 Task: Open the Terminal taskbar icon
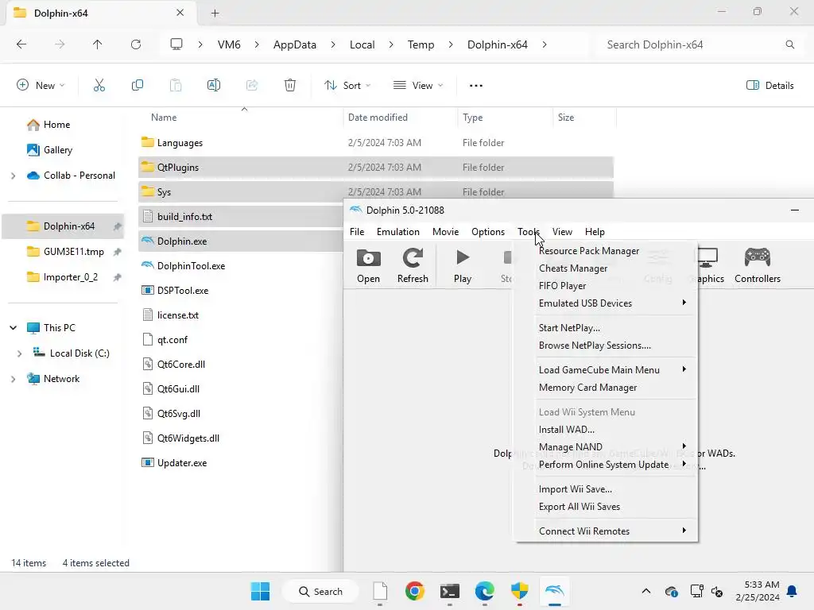(x=450, y=591)
